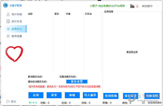Click the 名称 column header
Image resolution: width=163 pixels, height=106 pixels.
[x=30, y=14]
